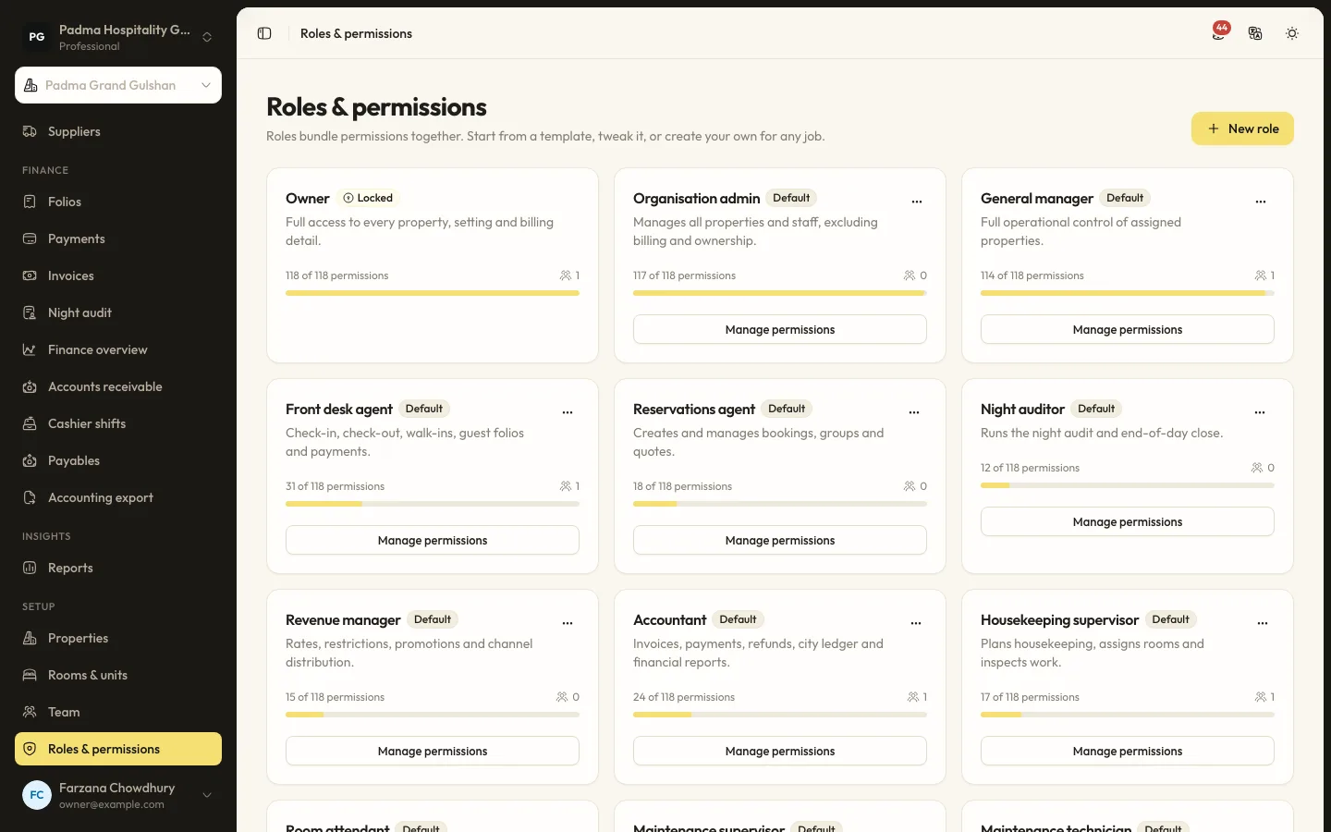Viewport: 1331px width, 832px height.
Task: Manage permissions for Accountant
Action: point(780,751)
